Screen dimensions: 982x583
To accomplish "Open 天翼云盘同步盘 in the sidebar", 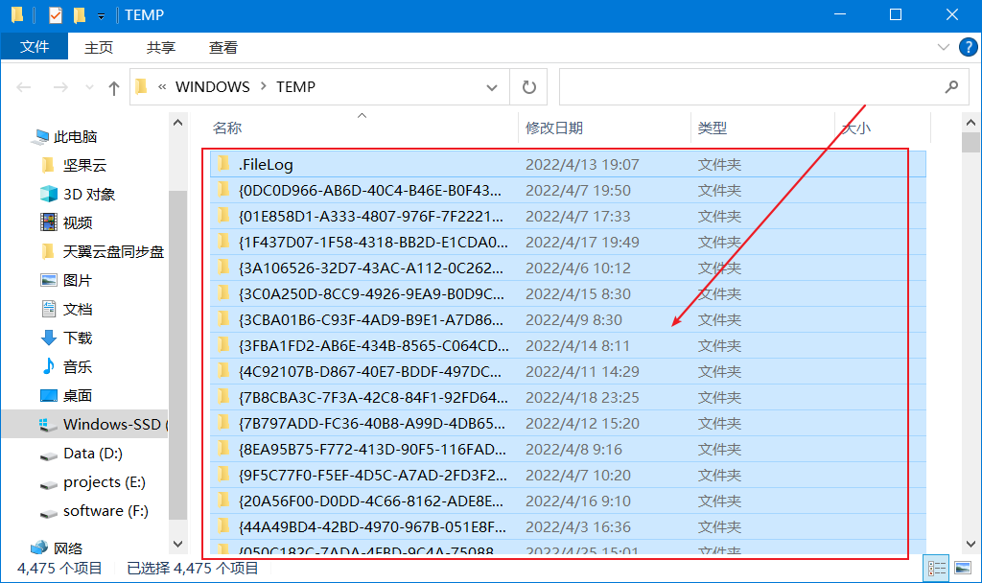I will point(113,252).
